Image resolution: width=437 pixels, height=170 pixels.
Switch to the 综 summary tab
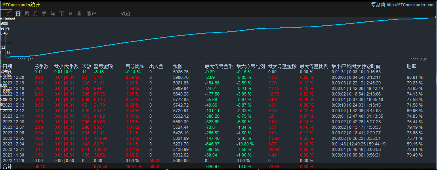coord(9,13)
